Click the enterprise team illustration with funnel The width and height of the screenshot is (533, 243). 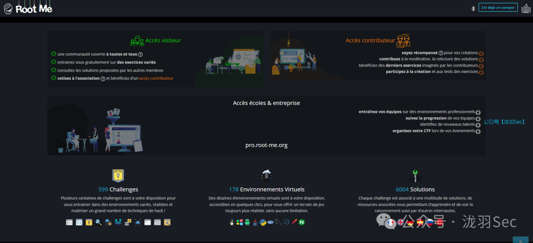[100, 130]
